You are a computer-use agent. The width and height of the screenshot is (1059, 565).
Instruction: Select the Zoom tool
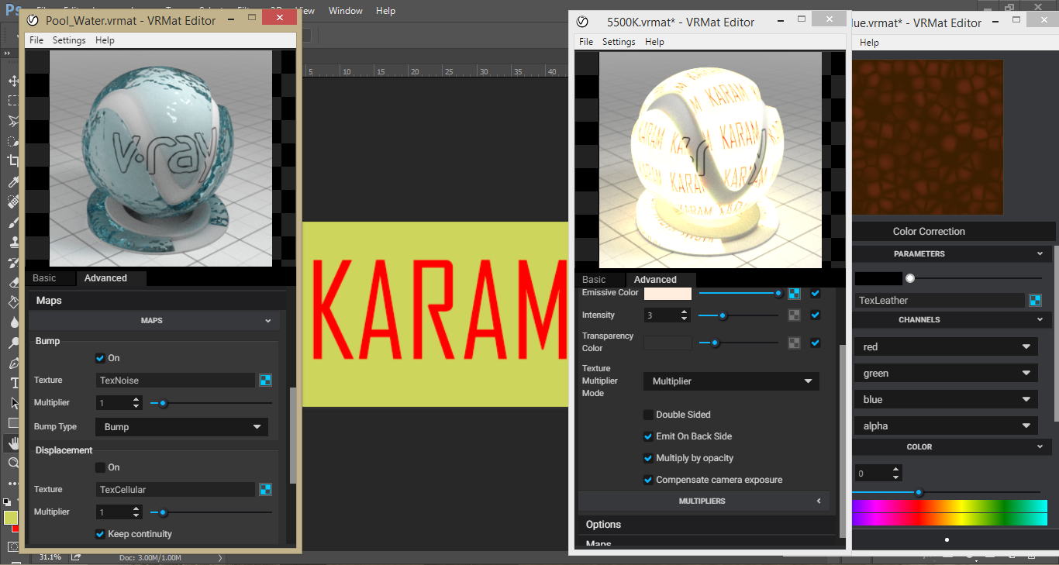click(13, 463)
